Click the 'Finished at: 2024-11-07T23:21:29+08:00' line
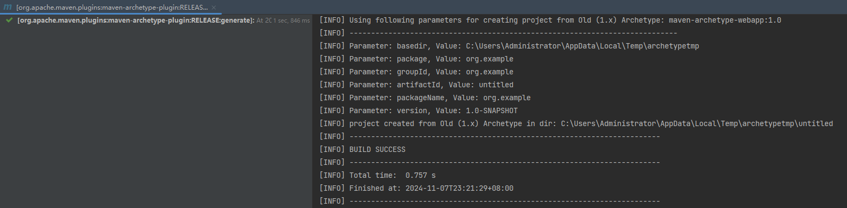847x208 pixels. click(416, 188)
